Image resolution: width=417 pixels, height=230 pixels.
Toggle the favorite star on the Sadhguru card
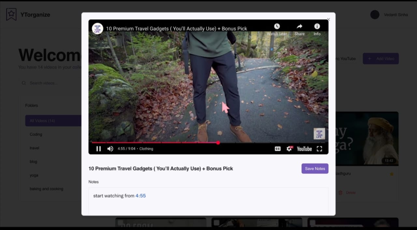tap(392, 174)
